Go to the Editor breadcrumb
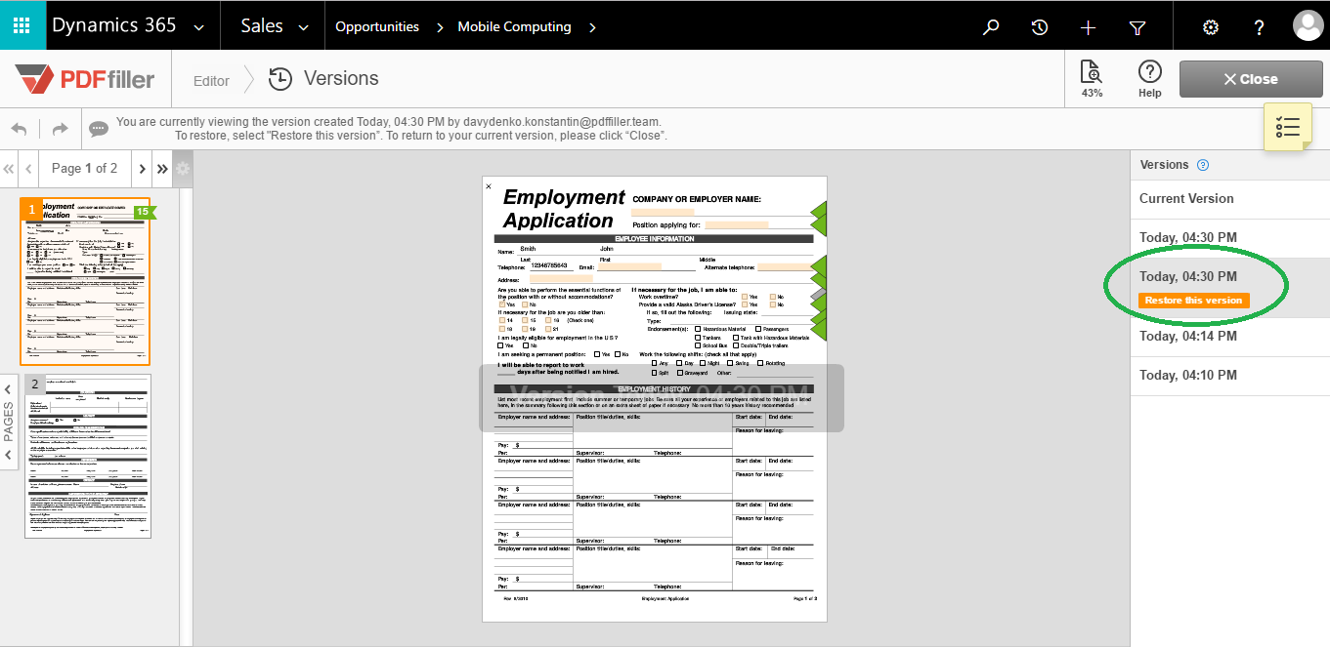Viewport: 1330px width, 647px height. 211,81
